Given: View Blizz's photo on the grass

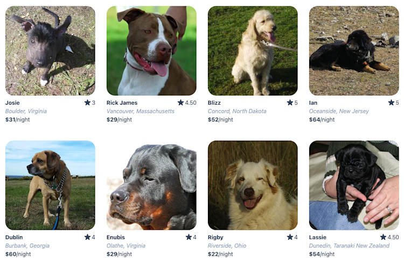Looking at the screenshot, I should (253, 51).
